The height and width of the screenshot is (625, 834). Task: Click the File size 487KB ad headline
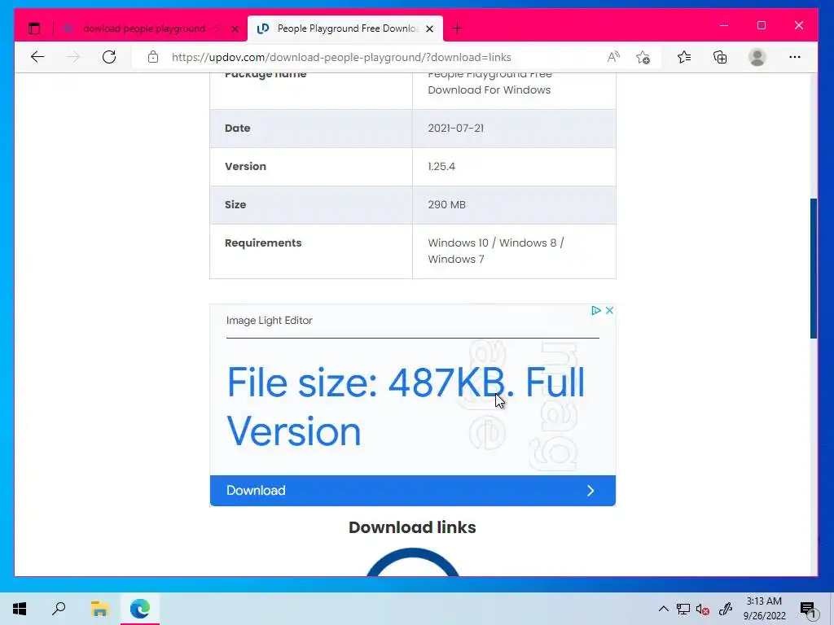click(x=406, y=407)
